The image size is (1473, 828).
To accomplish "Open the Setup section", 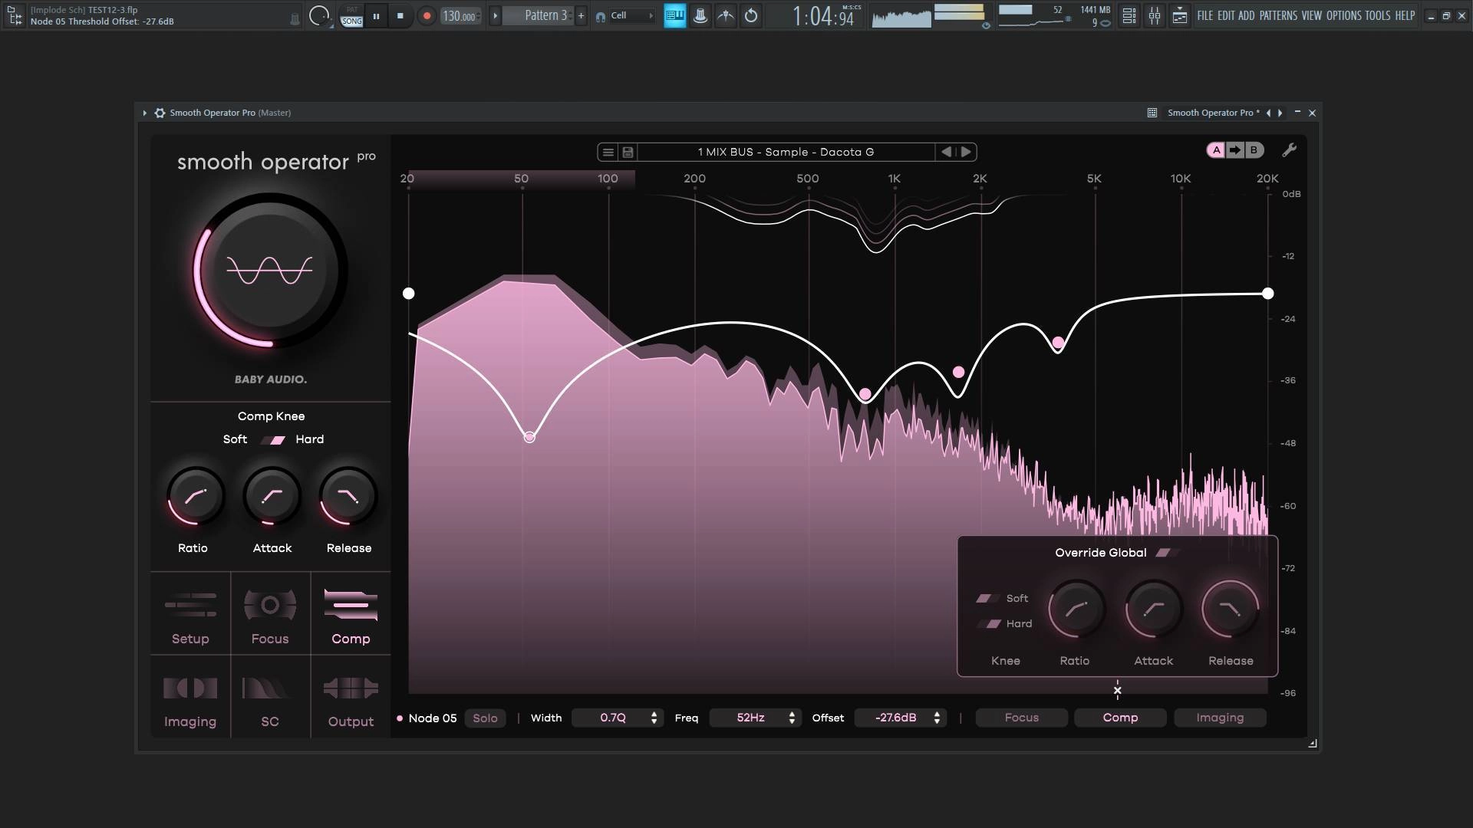I will 190,615.
